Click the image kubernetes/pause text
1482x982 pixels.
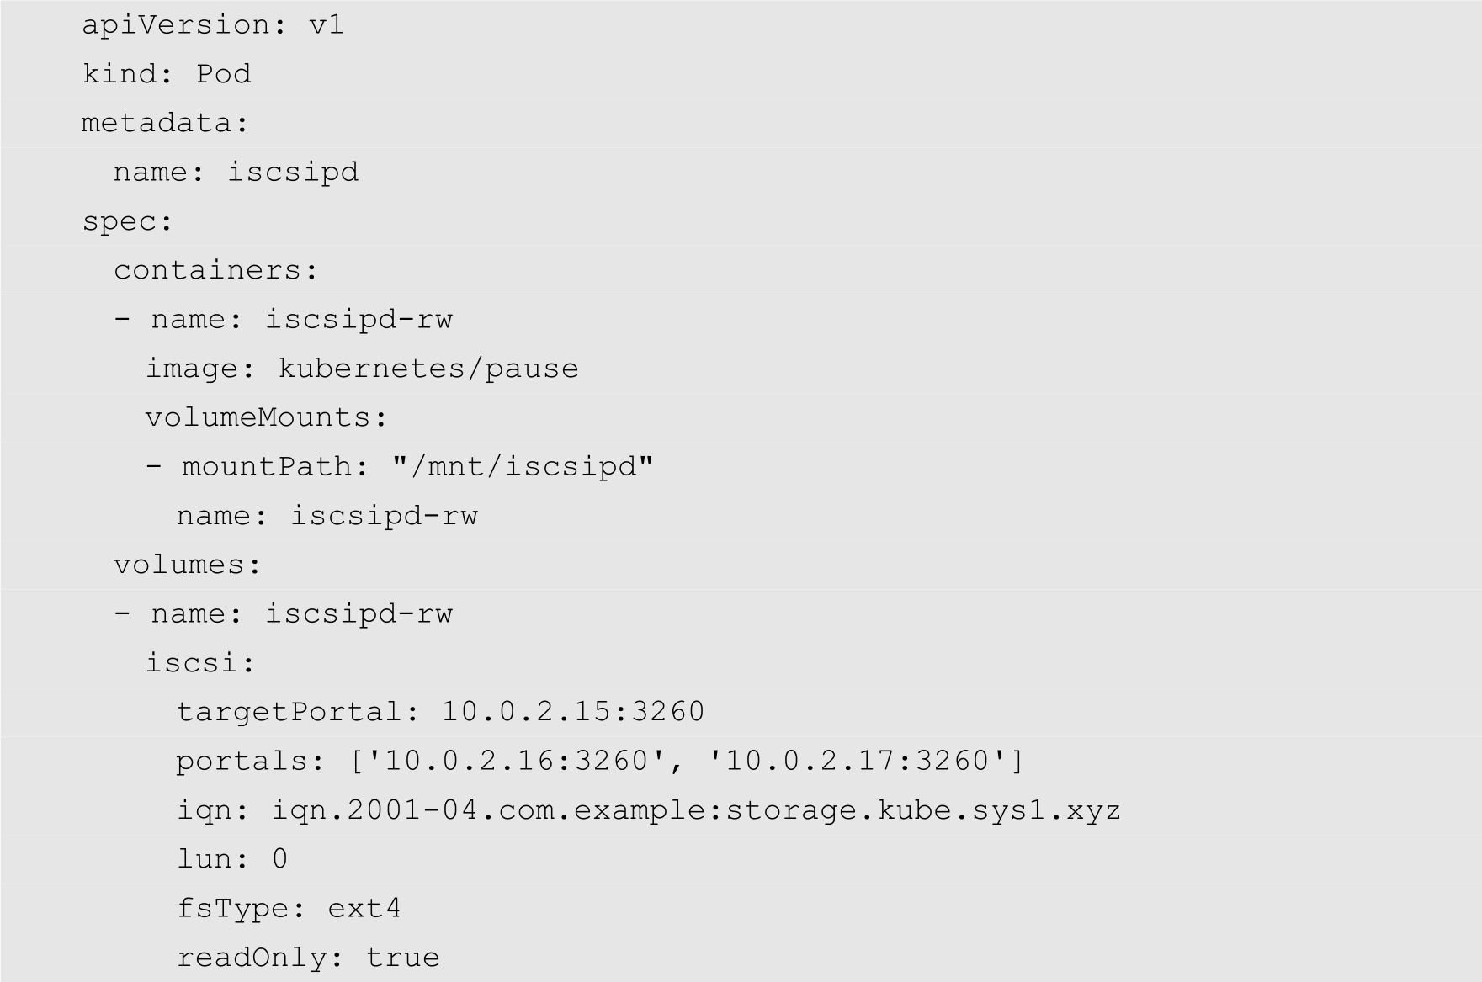428,369
